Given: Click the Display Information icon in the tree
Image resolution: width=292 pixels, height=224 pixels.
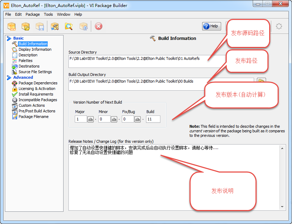Looking at the screenshot, I should coord(15,49).
